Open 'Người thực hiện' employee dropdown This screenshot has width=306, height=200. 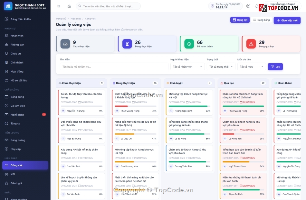coord(187,66)
